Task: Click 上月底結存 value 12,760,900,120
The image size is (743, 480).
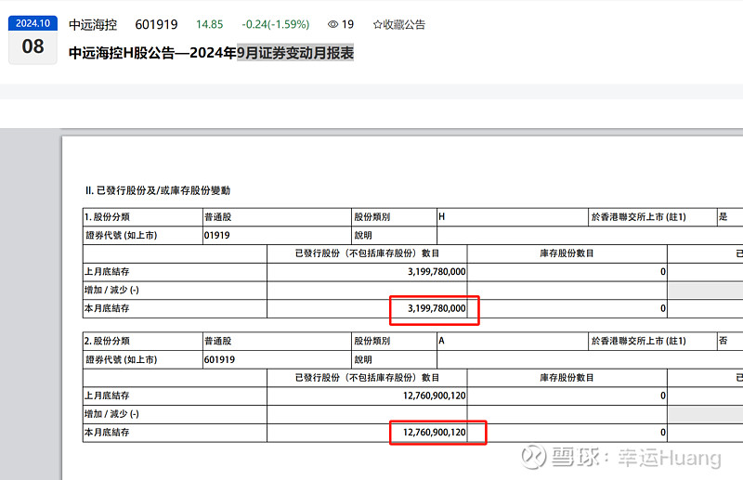Action: (434, 396)
